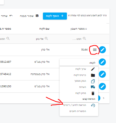The width and height of the screenshot is (116, 123).
Task: Open the hamburger menu for account 5144
Action: pyautogui.click(x=95, y=50)
